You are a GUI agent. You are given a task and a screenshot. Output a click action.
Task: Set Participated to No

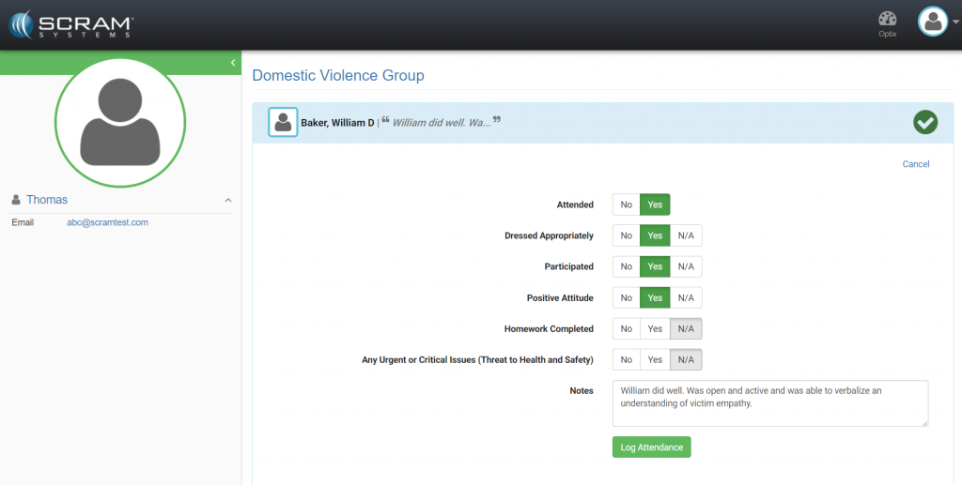pyautogui.click(x=626, y=266)
